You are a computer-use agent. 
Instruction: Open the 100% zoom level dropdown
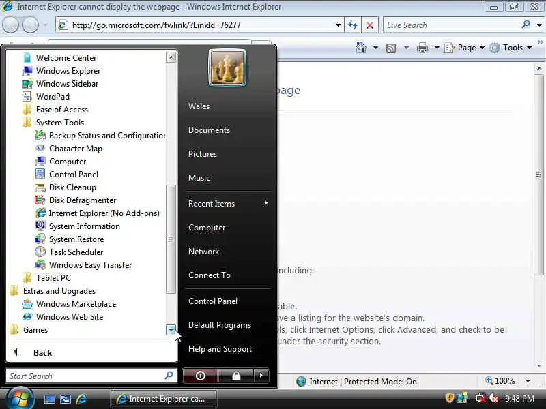528,381
